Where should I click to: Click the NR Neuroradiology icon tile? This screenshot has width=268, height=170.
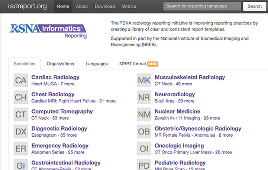144,97
